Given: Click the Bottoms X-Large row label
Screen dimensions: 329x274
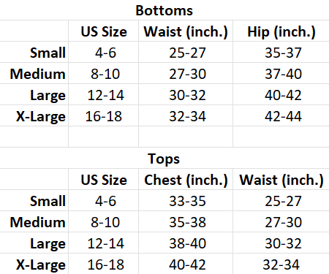Looking at the screenshot, I should [x=41, y=116].
